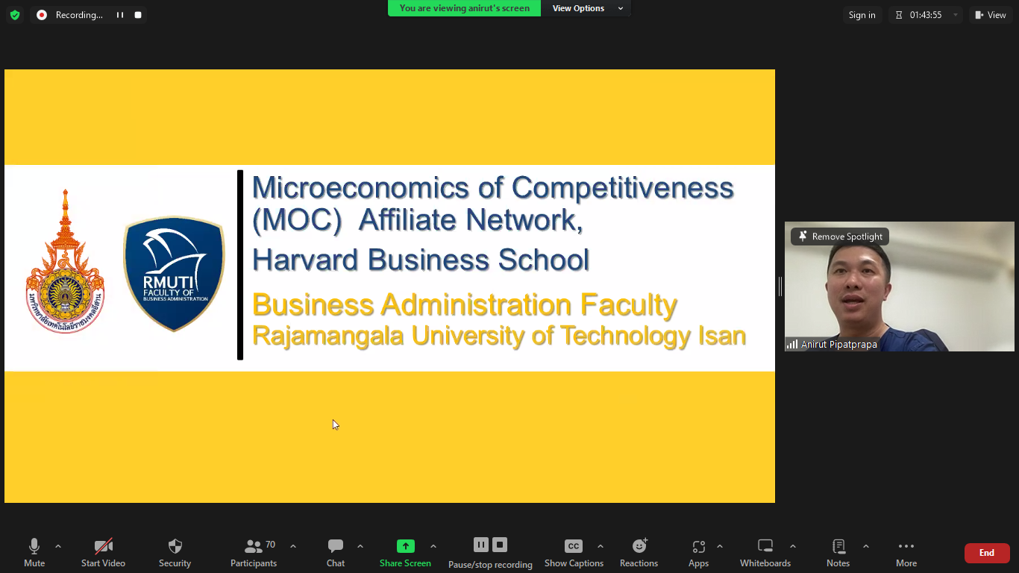Expand options arrow beside Whiteboards
The width and height of the screenshot is (1019, 573).
793,546
